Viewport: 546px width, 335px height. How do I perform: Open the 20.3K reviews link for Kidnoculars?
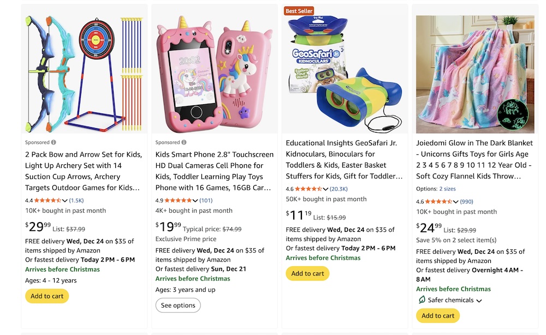coord(339,189)
